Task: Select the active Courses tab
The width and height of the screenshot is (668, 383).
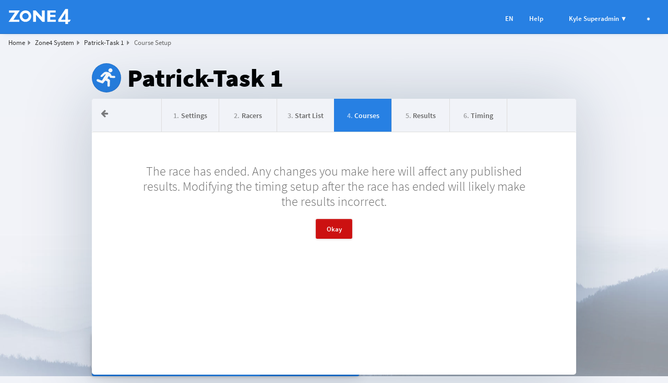Action: tap(363, 115)
